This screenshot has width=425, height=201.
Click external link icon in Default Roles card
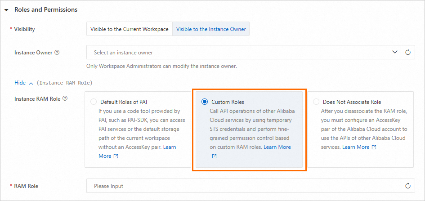[x=116, y=156]
